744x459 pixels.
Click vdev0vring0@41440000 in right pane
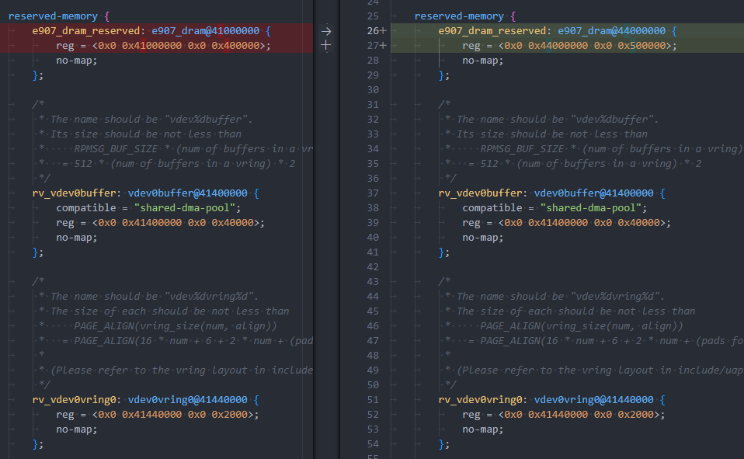click(594, 400)
